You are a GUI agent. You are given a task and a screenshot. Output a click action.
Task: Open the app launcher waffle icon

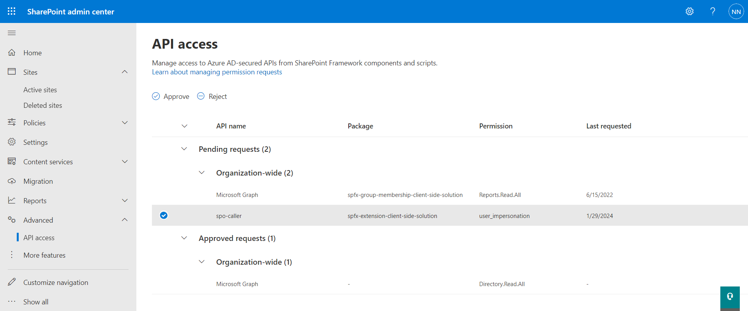12,11
